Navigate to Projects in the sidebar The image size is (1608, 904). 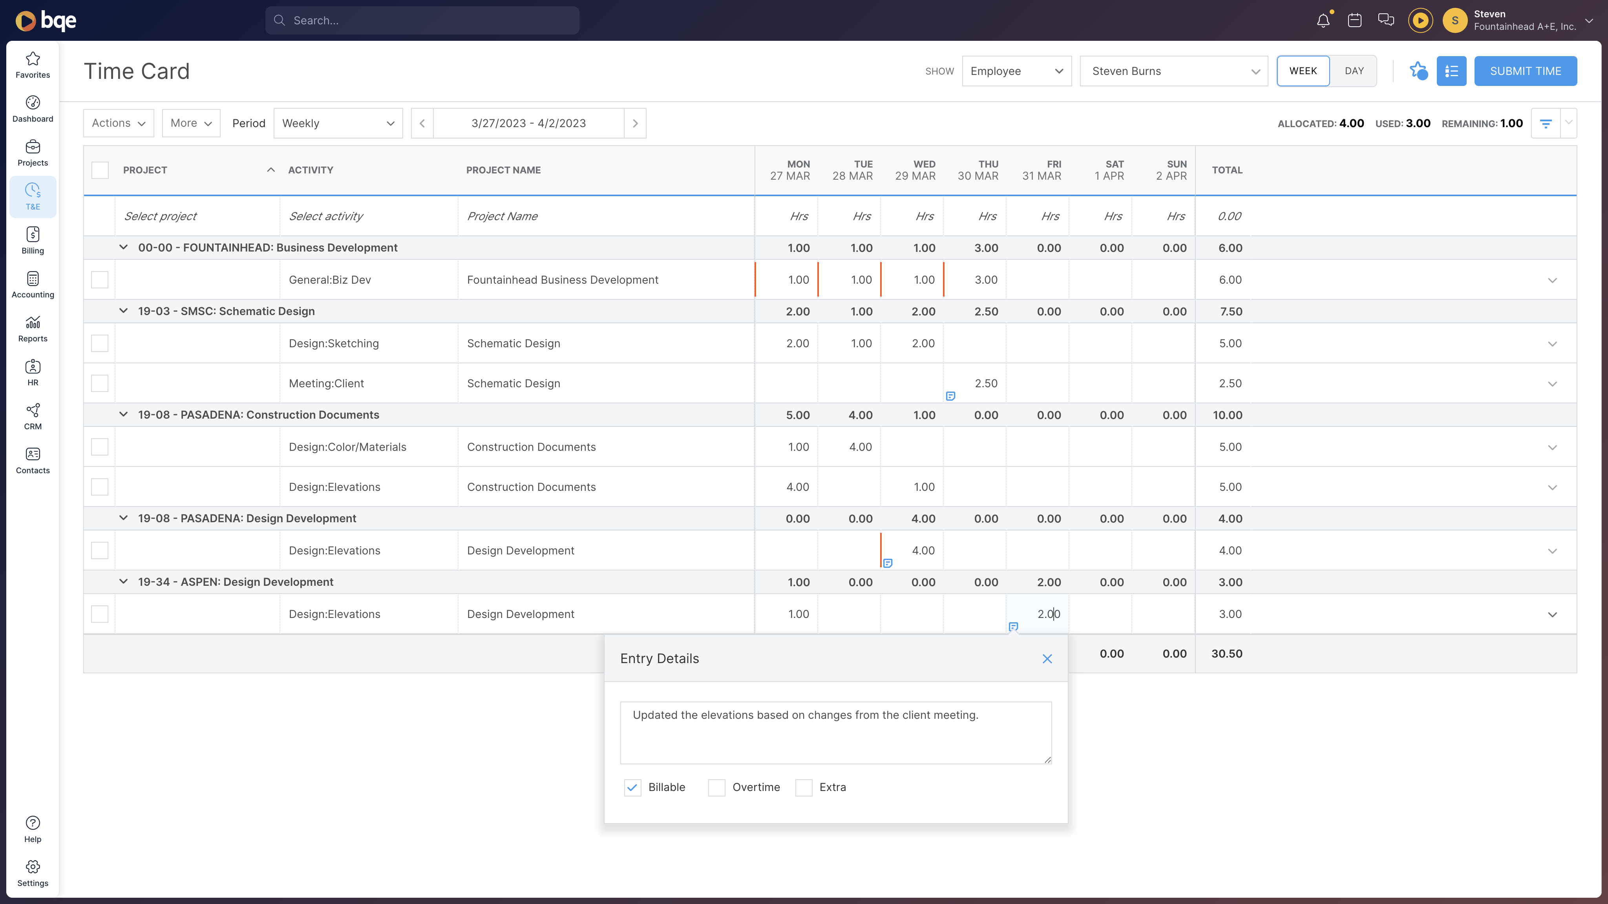point(33,153)
